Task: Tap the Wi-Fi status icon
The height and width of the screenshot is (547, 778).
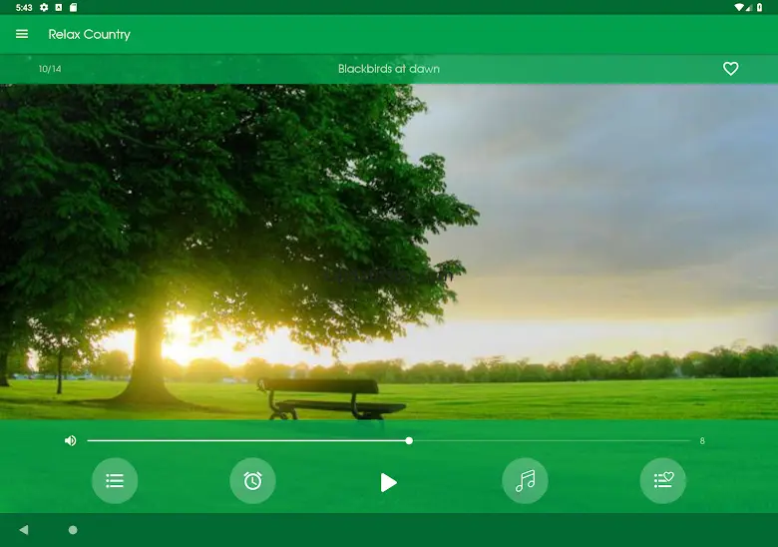Action: 739,7
